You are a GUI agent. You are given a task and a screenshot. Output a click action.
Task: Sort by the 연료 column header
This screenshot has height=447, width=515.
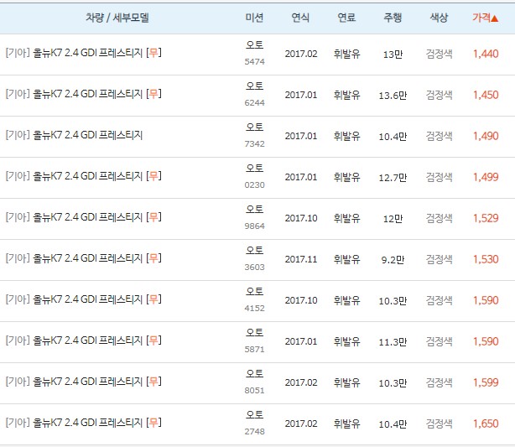(347, 18)
